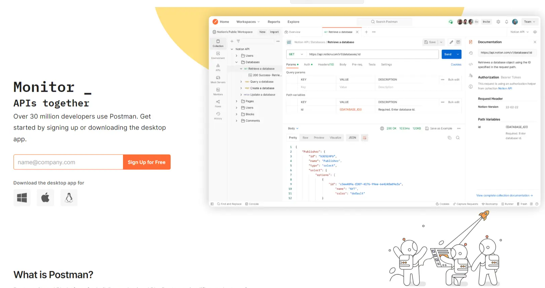Open the Send button dropdown arrow

coord(458,54)
